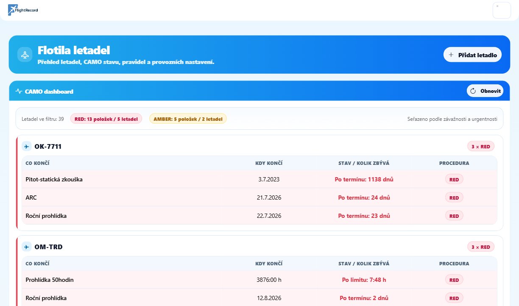
Task: Click 'Po termínu: 24 dnů' status
Action: pos(364,198)
